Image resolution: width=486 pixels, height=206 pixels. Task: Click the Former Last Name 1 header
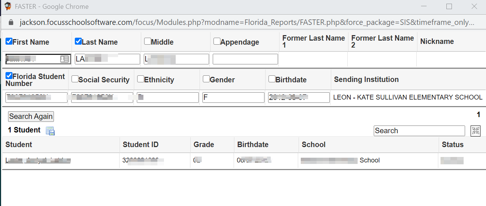tap(314, 41)
